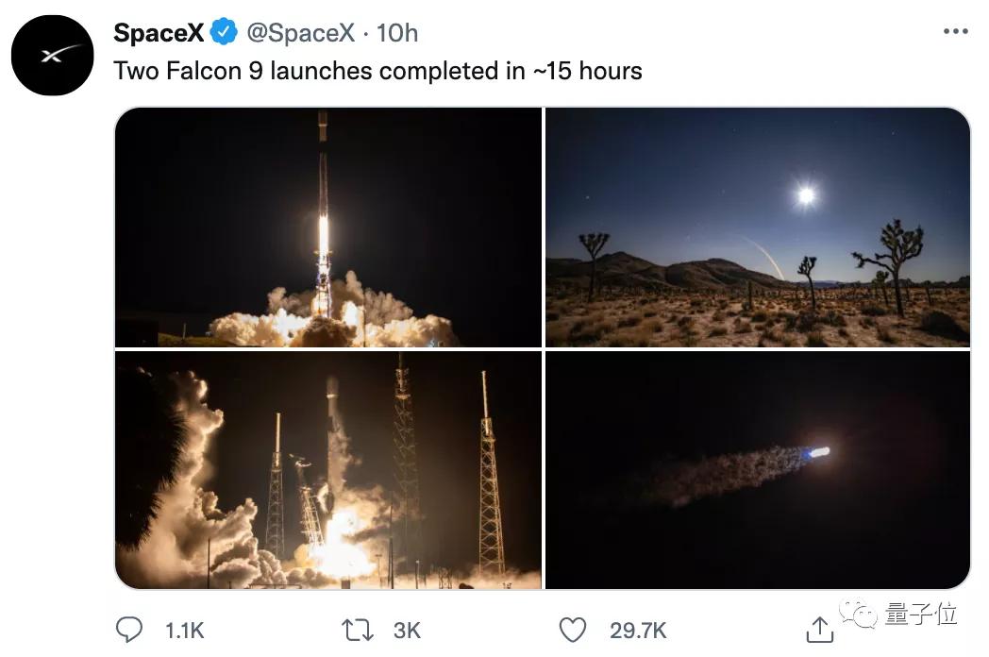Image resolution: width=989 pixels, height=657 pixels.
Task: Click the heart icon to like the tweet
Action: click(x=573, y=629)
